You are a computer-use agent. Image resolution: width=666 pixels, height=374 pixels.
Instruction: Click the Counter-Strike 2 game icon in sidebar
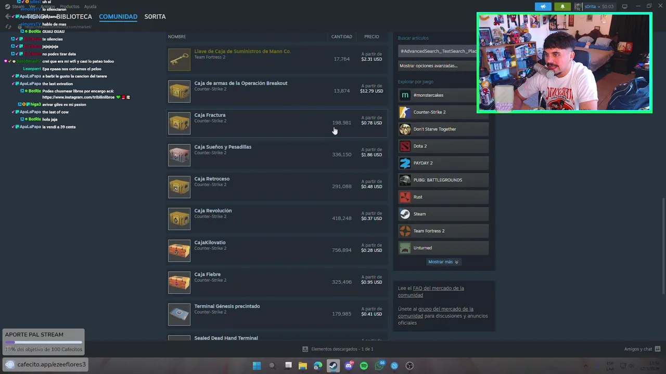(x=405, y=112)
